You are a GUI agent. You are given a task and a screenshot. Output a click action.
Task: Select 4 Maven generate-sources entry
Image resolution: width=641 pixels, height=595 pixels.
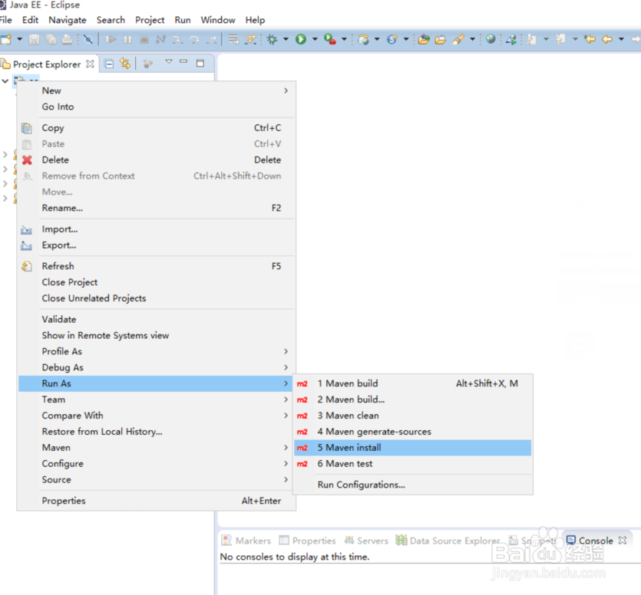tap(413, 432)
